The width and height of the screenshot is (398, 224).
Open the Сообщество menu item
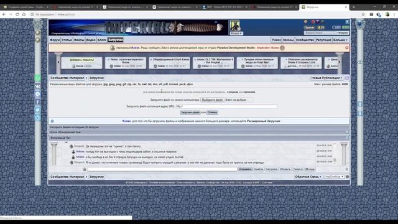pos(305,40)
